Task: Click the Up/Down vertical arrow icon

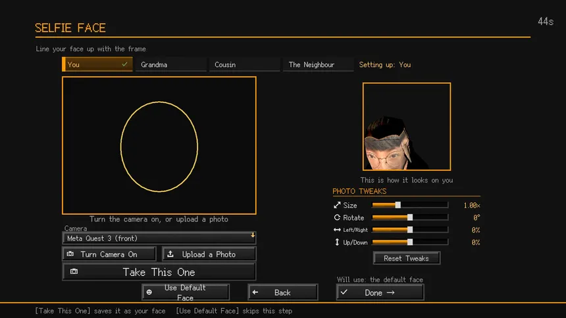Action: coord(337,242)
